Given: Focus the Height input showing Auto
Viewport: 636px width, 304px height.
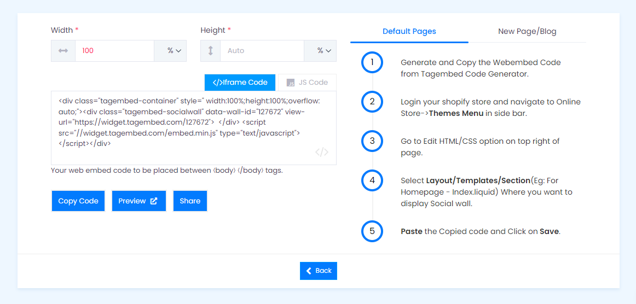Looking at the screenshot, I should coord(262,51).
